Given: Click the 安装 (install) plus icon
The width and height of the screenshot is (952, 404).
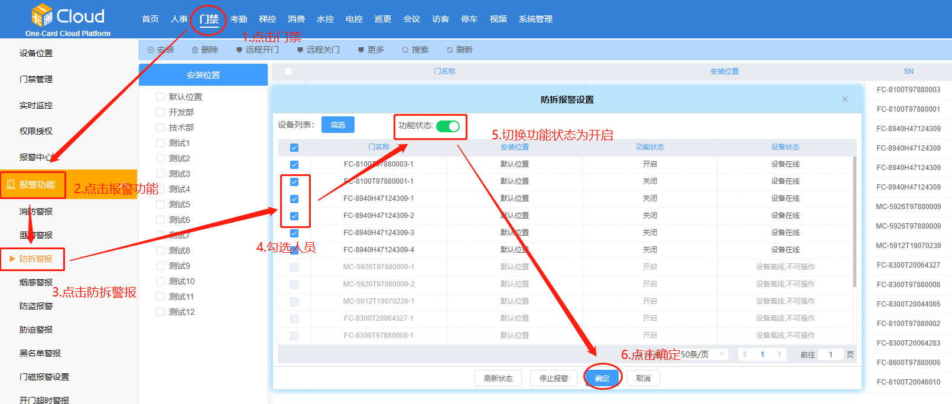Looking at the screenshot, I should click(x=151, y=50).
